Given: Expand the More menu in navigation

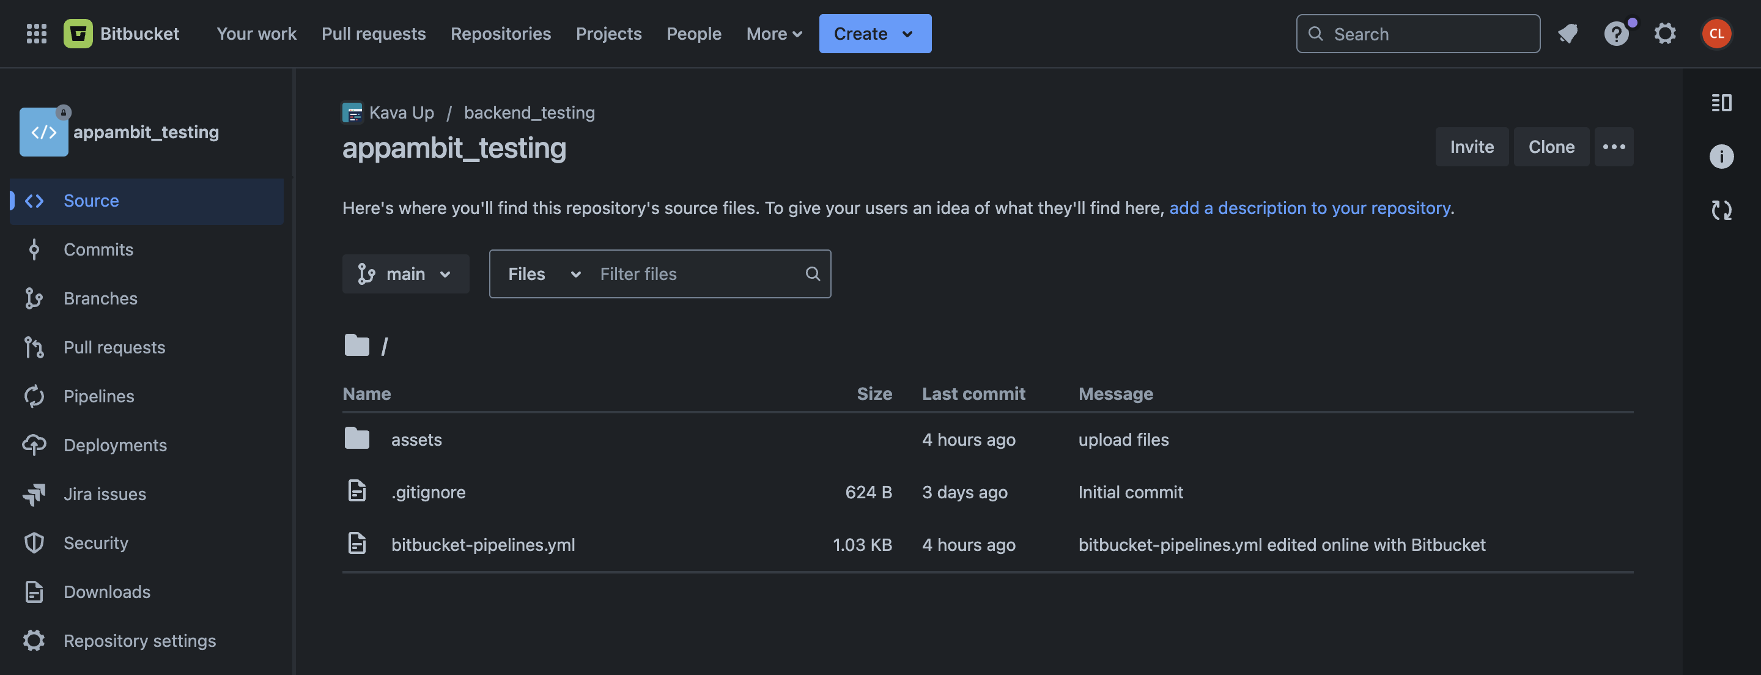Looking at the screenshot, I should [x=774, y=34].
